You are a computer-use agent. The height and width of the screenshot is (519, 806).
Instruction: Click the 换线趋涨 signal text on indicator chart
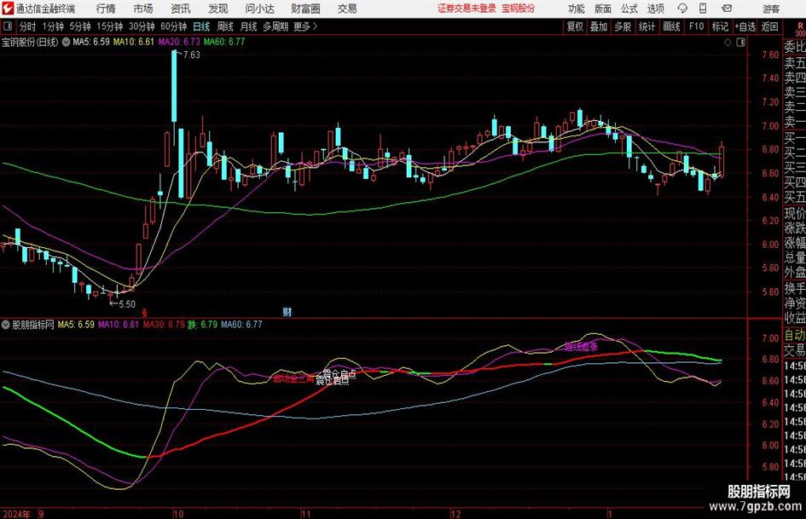pyautogui.click(x=582, y=347)
